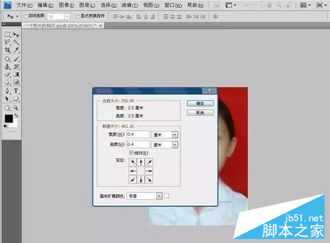Open the 图像 menu

click(66, 5)
